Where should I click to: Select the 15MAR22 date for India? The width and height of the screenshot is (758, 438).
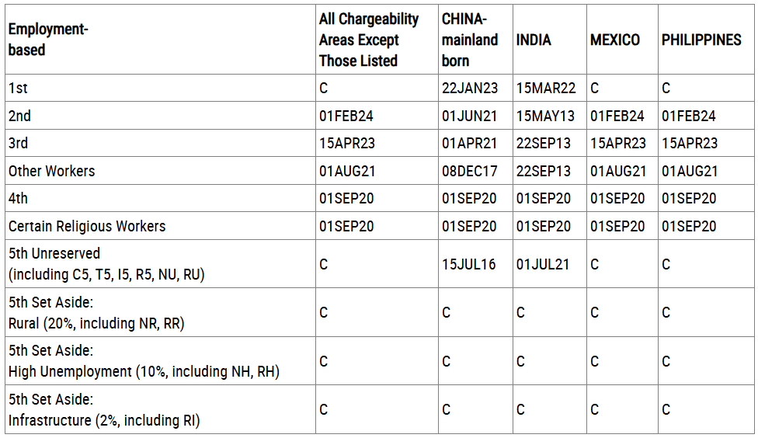(x=546, y=89)
